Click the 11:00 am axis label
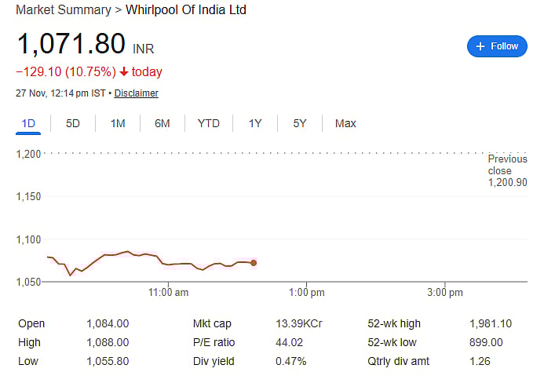 coord(168,293)
